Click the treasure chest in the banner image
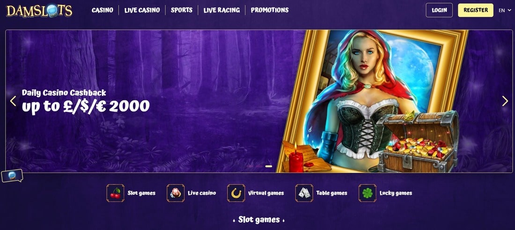 (x=418, y=142)
